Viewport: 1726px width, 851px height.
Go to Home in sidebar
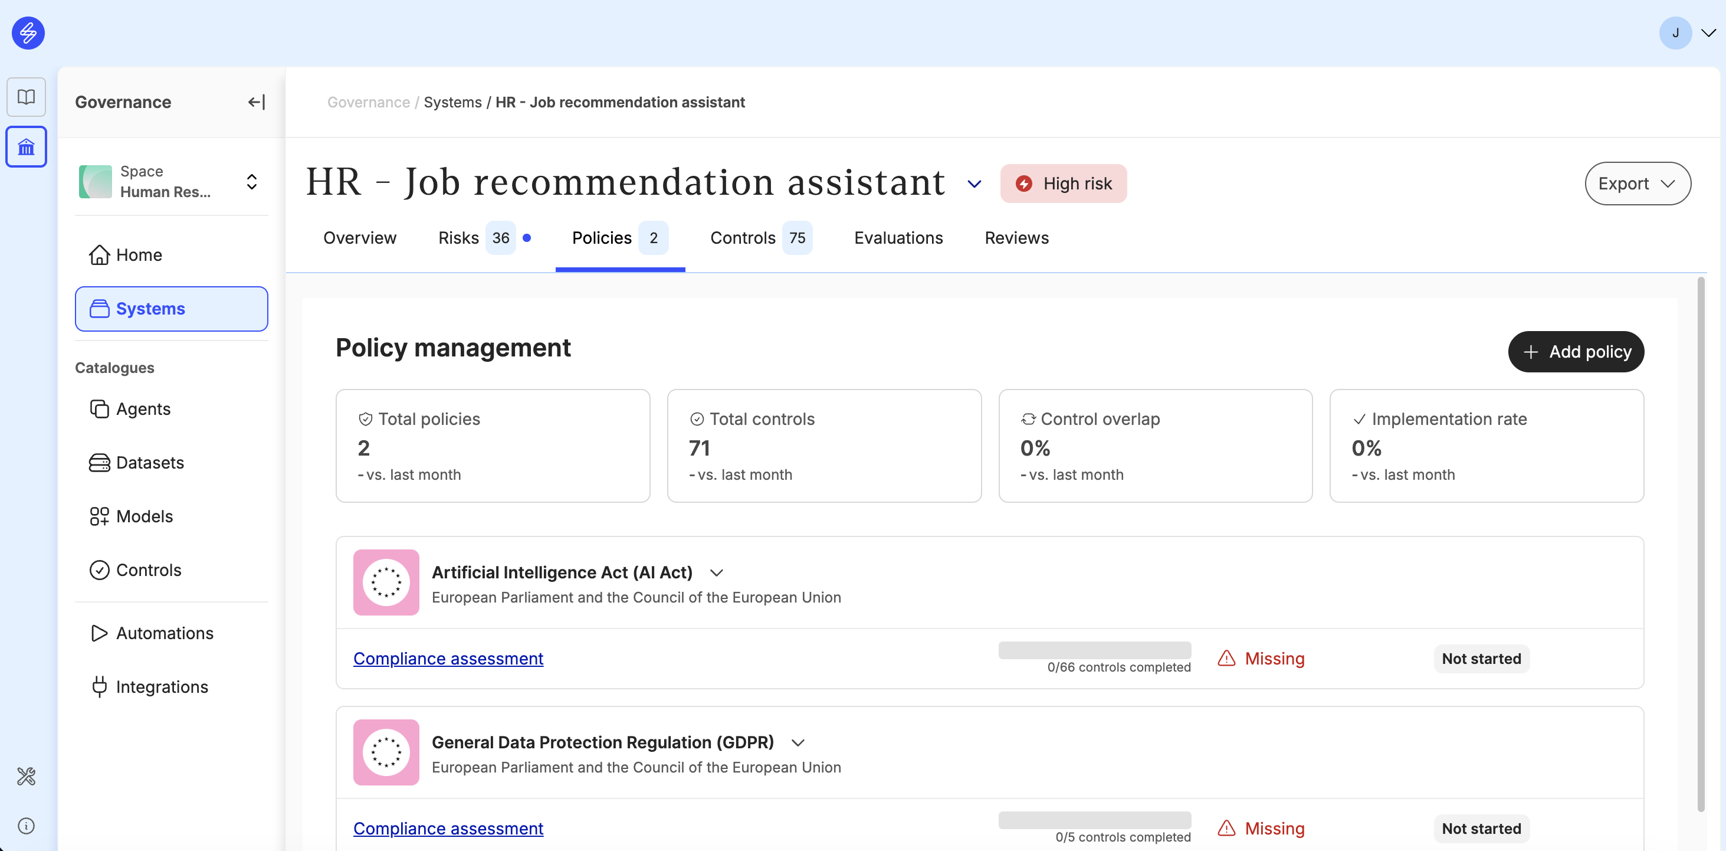point(126,254)
